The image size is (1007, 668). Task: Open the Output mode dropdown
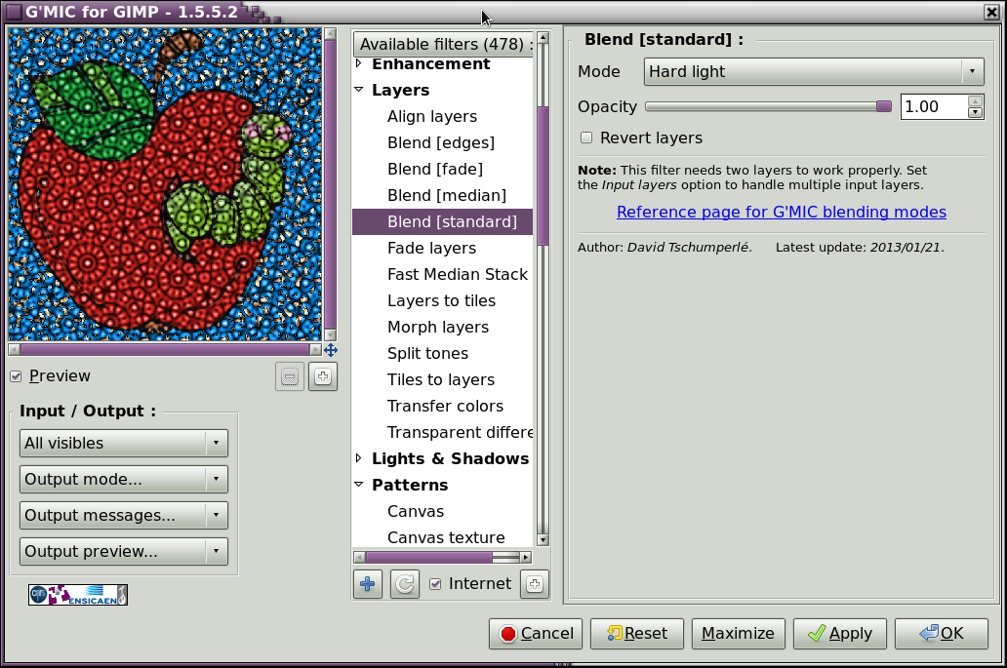[124, 480]
